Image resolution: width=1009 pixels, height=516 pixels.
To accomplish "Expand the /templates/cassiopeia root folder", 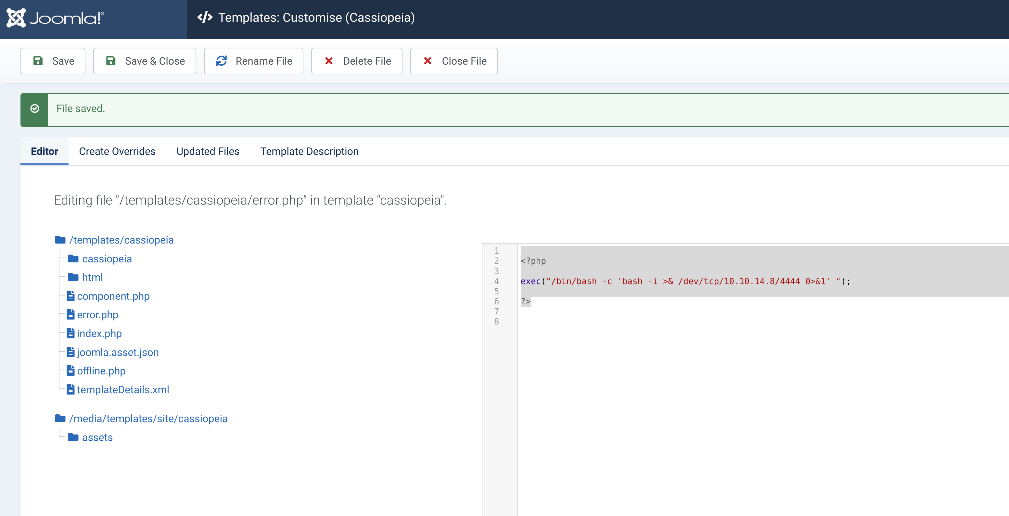I will click(121, 240).
